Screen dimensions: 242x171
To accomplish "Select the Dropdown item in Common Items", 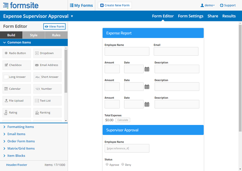I will click(x=48, y=53).
